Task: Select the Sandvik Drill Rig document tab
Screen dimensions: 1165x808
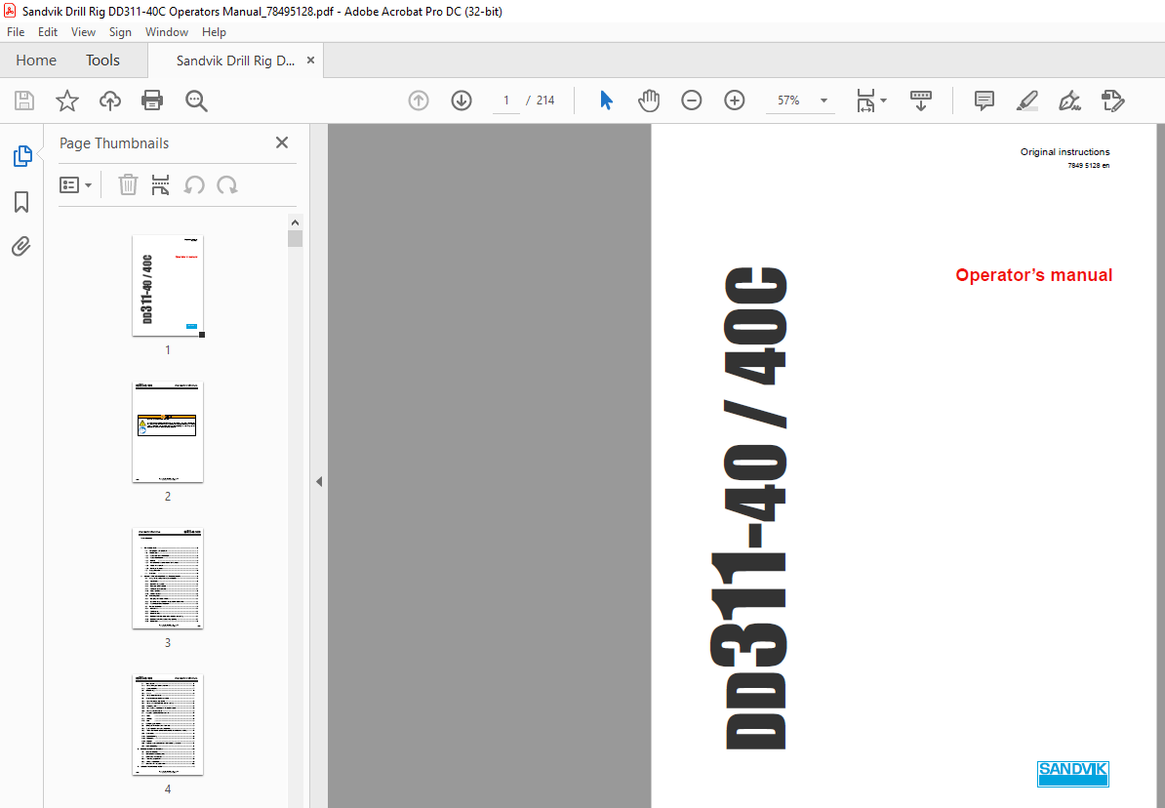Action: point(235,61)
